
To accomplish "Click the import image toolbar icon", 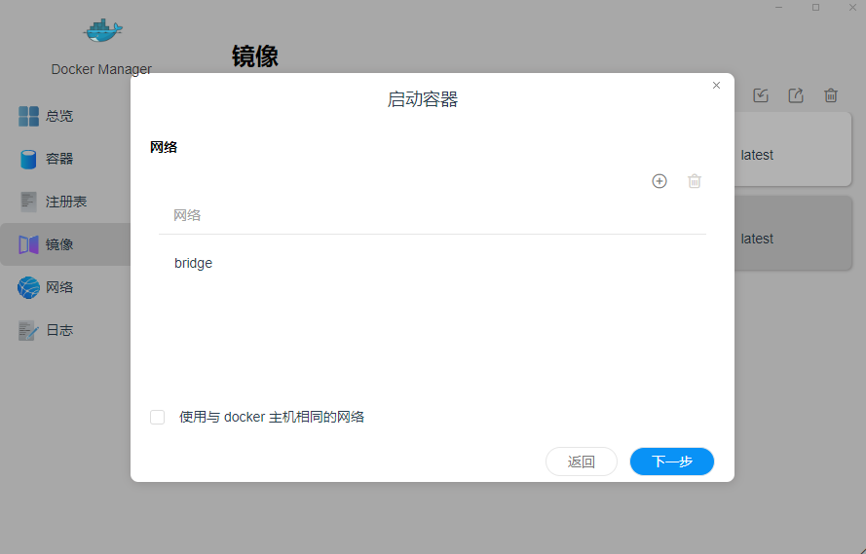I will click(761, 95).
